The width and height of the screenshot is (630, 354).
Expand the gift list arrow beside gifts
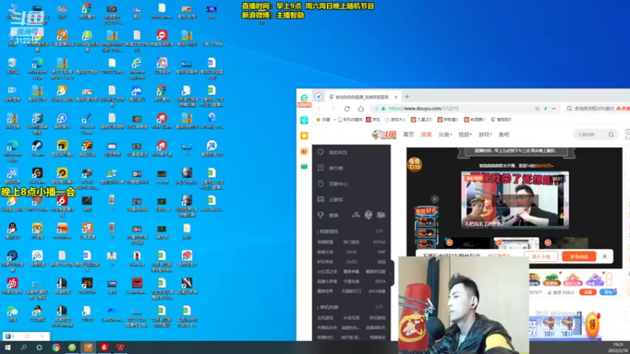609,279
